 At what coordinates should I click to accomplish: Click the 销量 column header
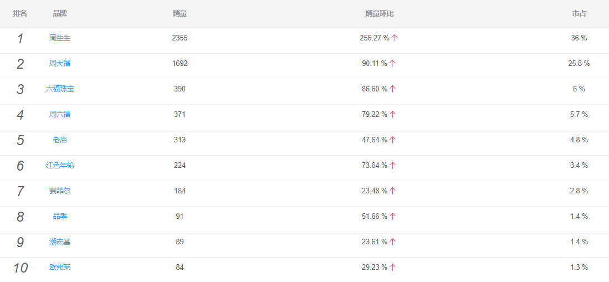(180, 14)
